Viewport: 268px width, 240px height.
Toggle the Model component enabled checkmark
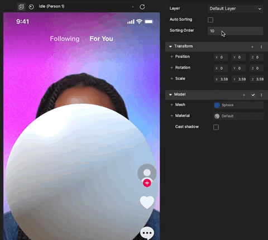pyautogui.click(x=253, y=95)
